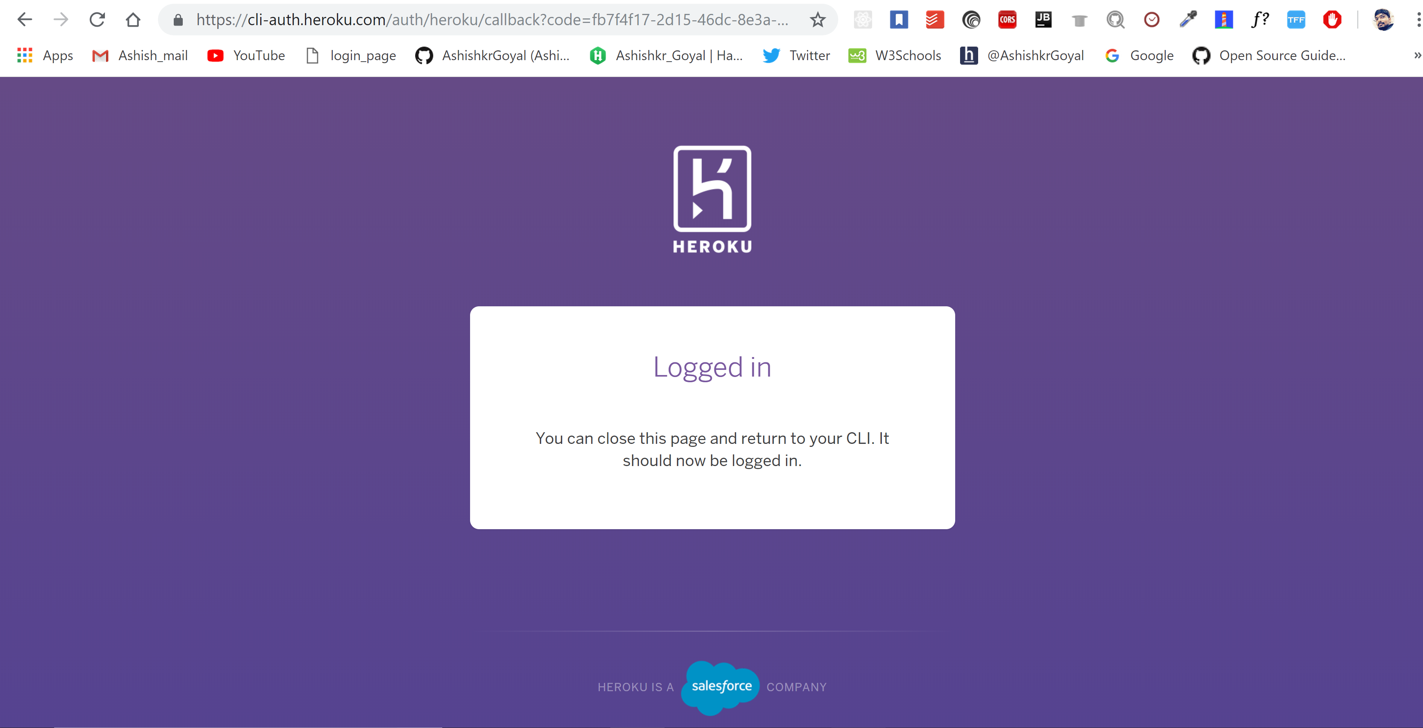This screenshot has height=728, width=1423.
Task: Toggle the page reload button
Action: [x=97, y=18]
